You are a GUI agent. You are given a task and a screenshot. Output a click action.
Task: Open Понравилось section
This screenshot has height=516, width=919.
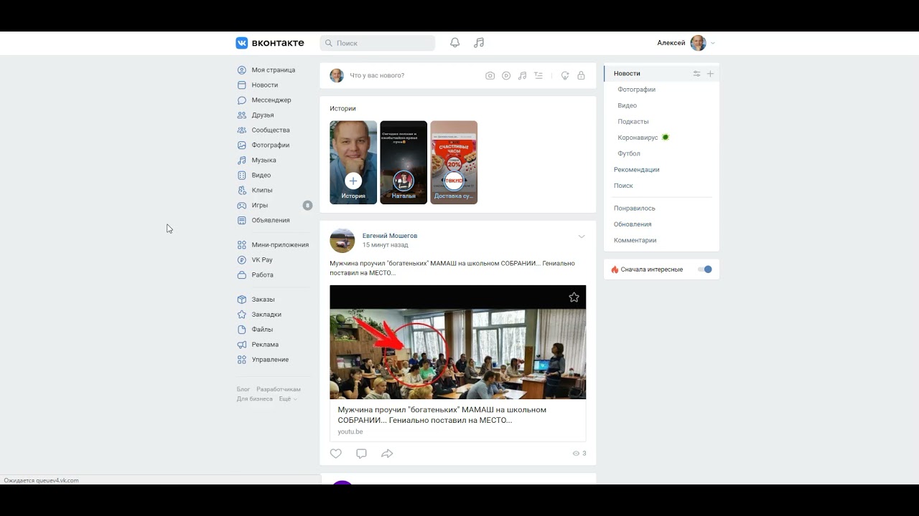(635, 209)
